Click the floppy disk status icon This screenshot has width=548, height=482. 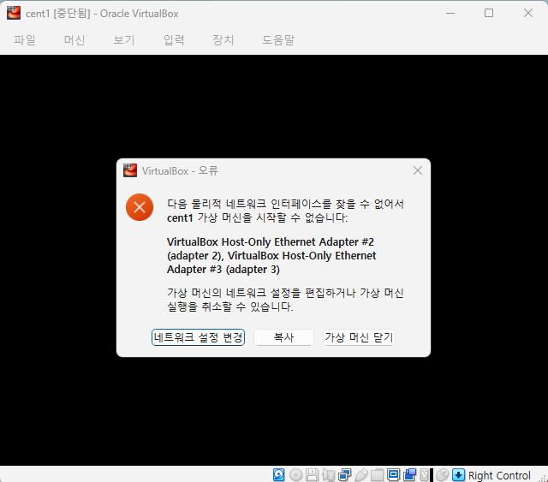pos(312,475)
